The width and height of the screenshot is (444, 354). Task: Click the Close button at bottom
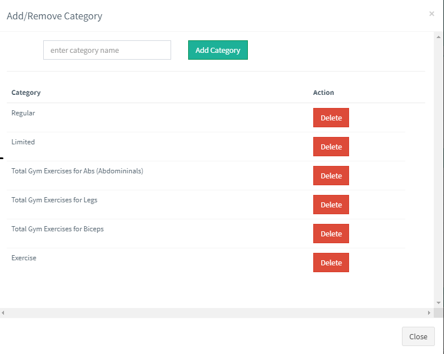[x=418, y=336]
